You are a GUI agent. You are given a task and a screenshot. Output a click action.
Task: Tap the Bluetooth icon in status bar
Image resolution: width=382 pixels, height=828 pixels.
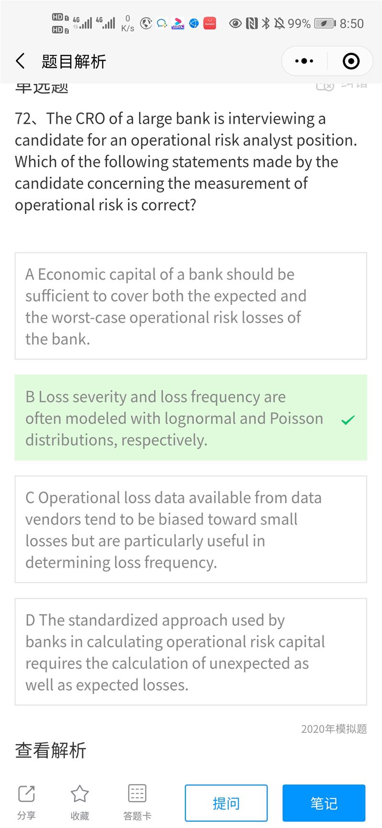click(x=266, y=23)
